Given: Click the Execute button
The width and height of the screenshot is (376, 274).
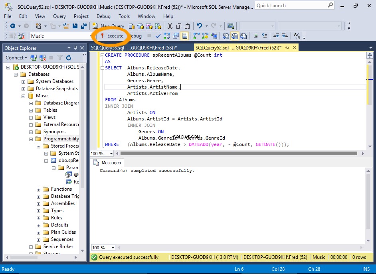Looking at the screenshot, I should pyautogui.click(x=112, y=36).
